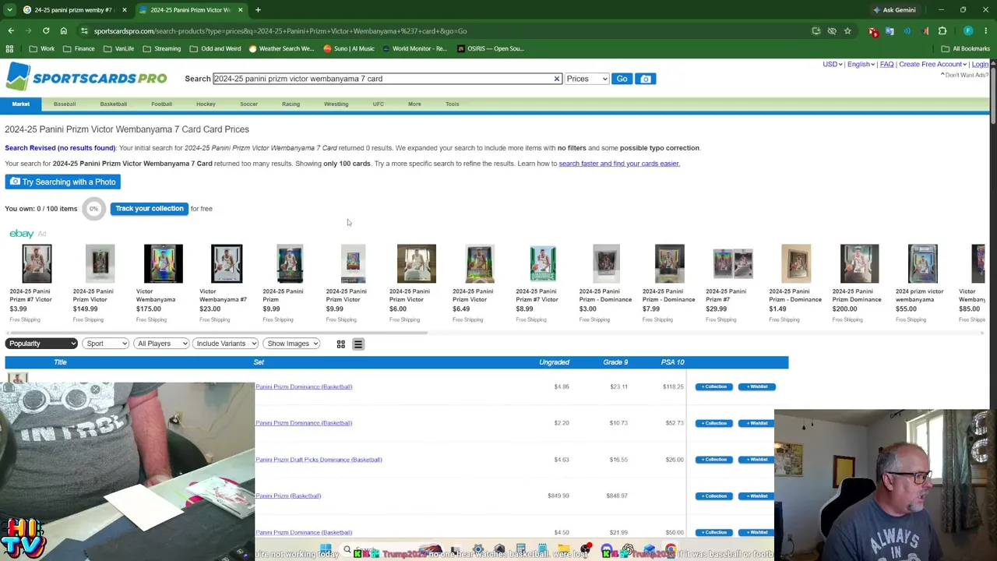Open the 'search faster and find your cards easier' link

[x=619, y=164]
